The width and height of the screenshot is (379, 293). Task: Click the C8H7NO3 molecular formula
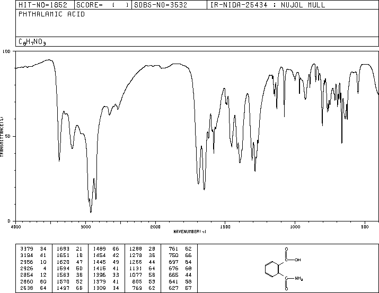32,42
